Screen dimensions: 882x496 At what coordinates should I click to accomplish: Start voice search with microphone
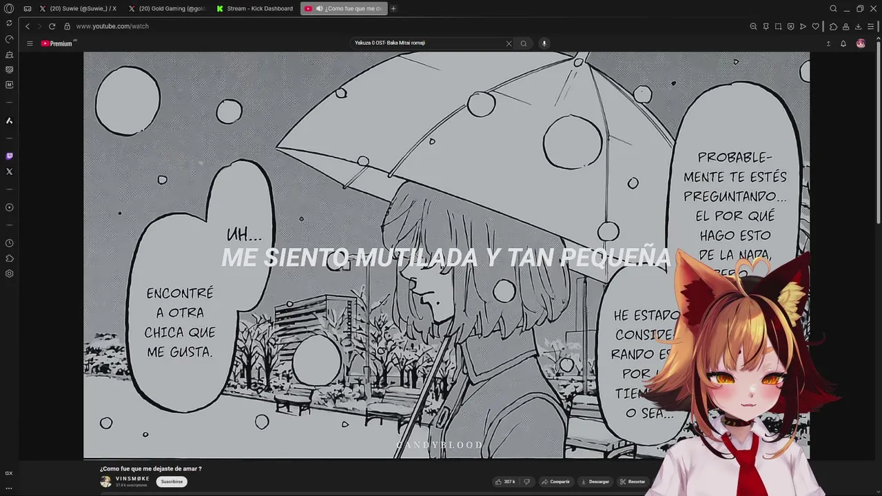point(544,43)
